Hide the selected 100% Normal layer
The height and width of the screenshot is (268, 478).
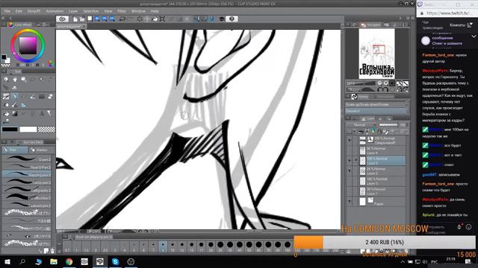click(350, 161)
